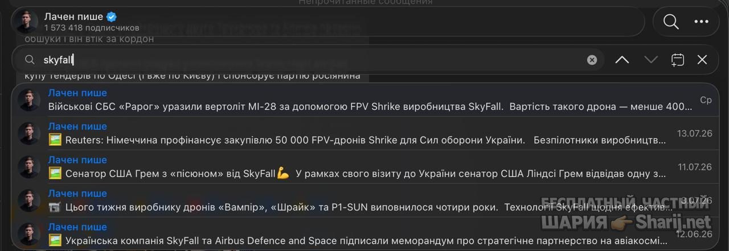Viewport: 729px width, 251px height.
Task: Open the three-dot more options menu
Action: pos(701,22)
